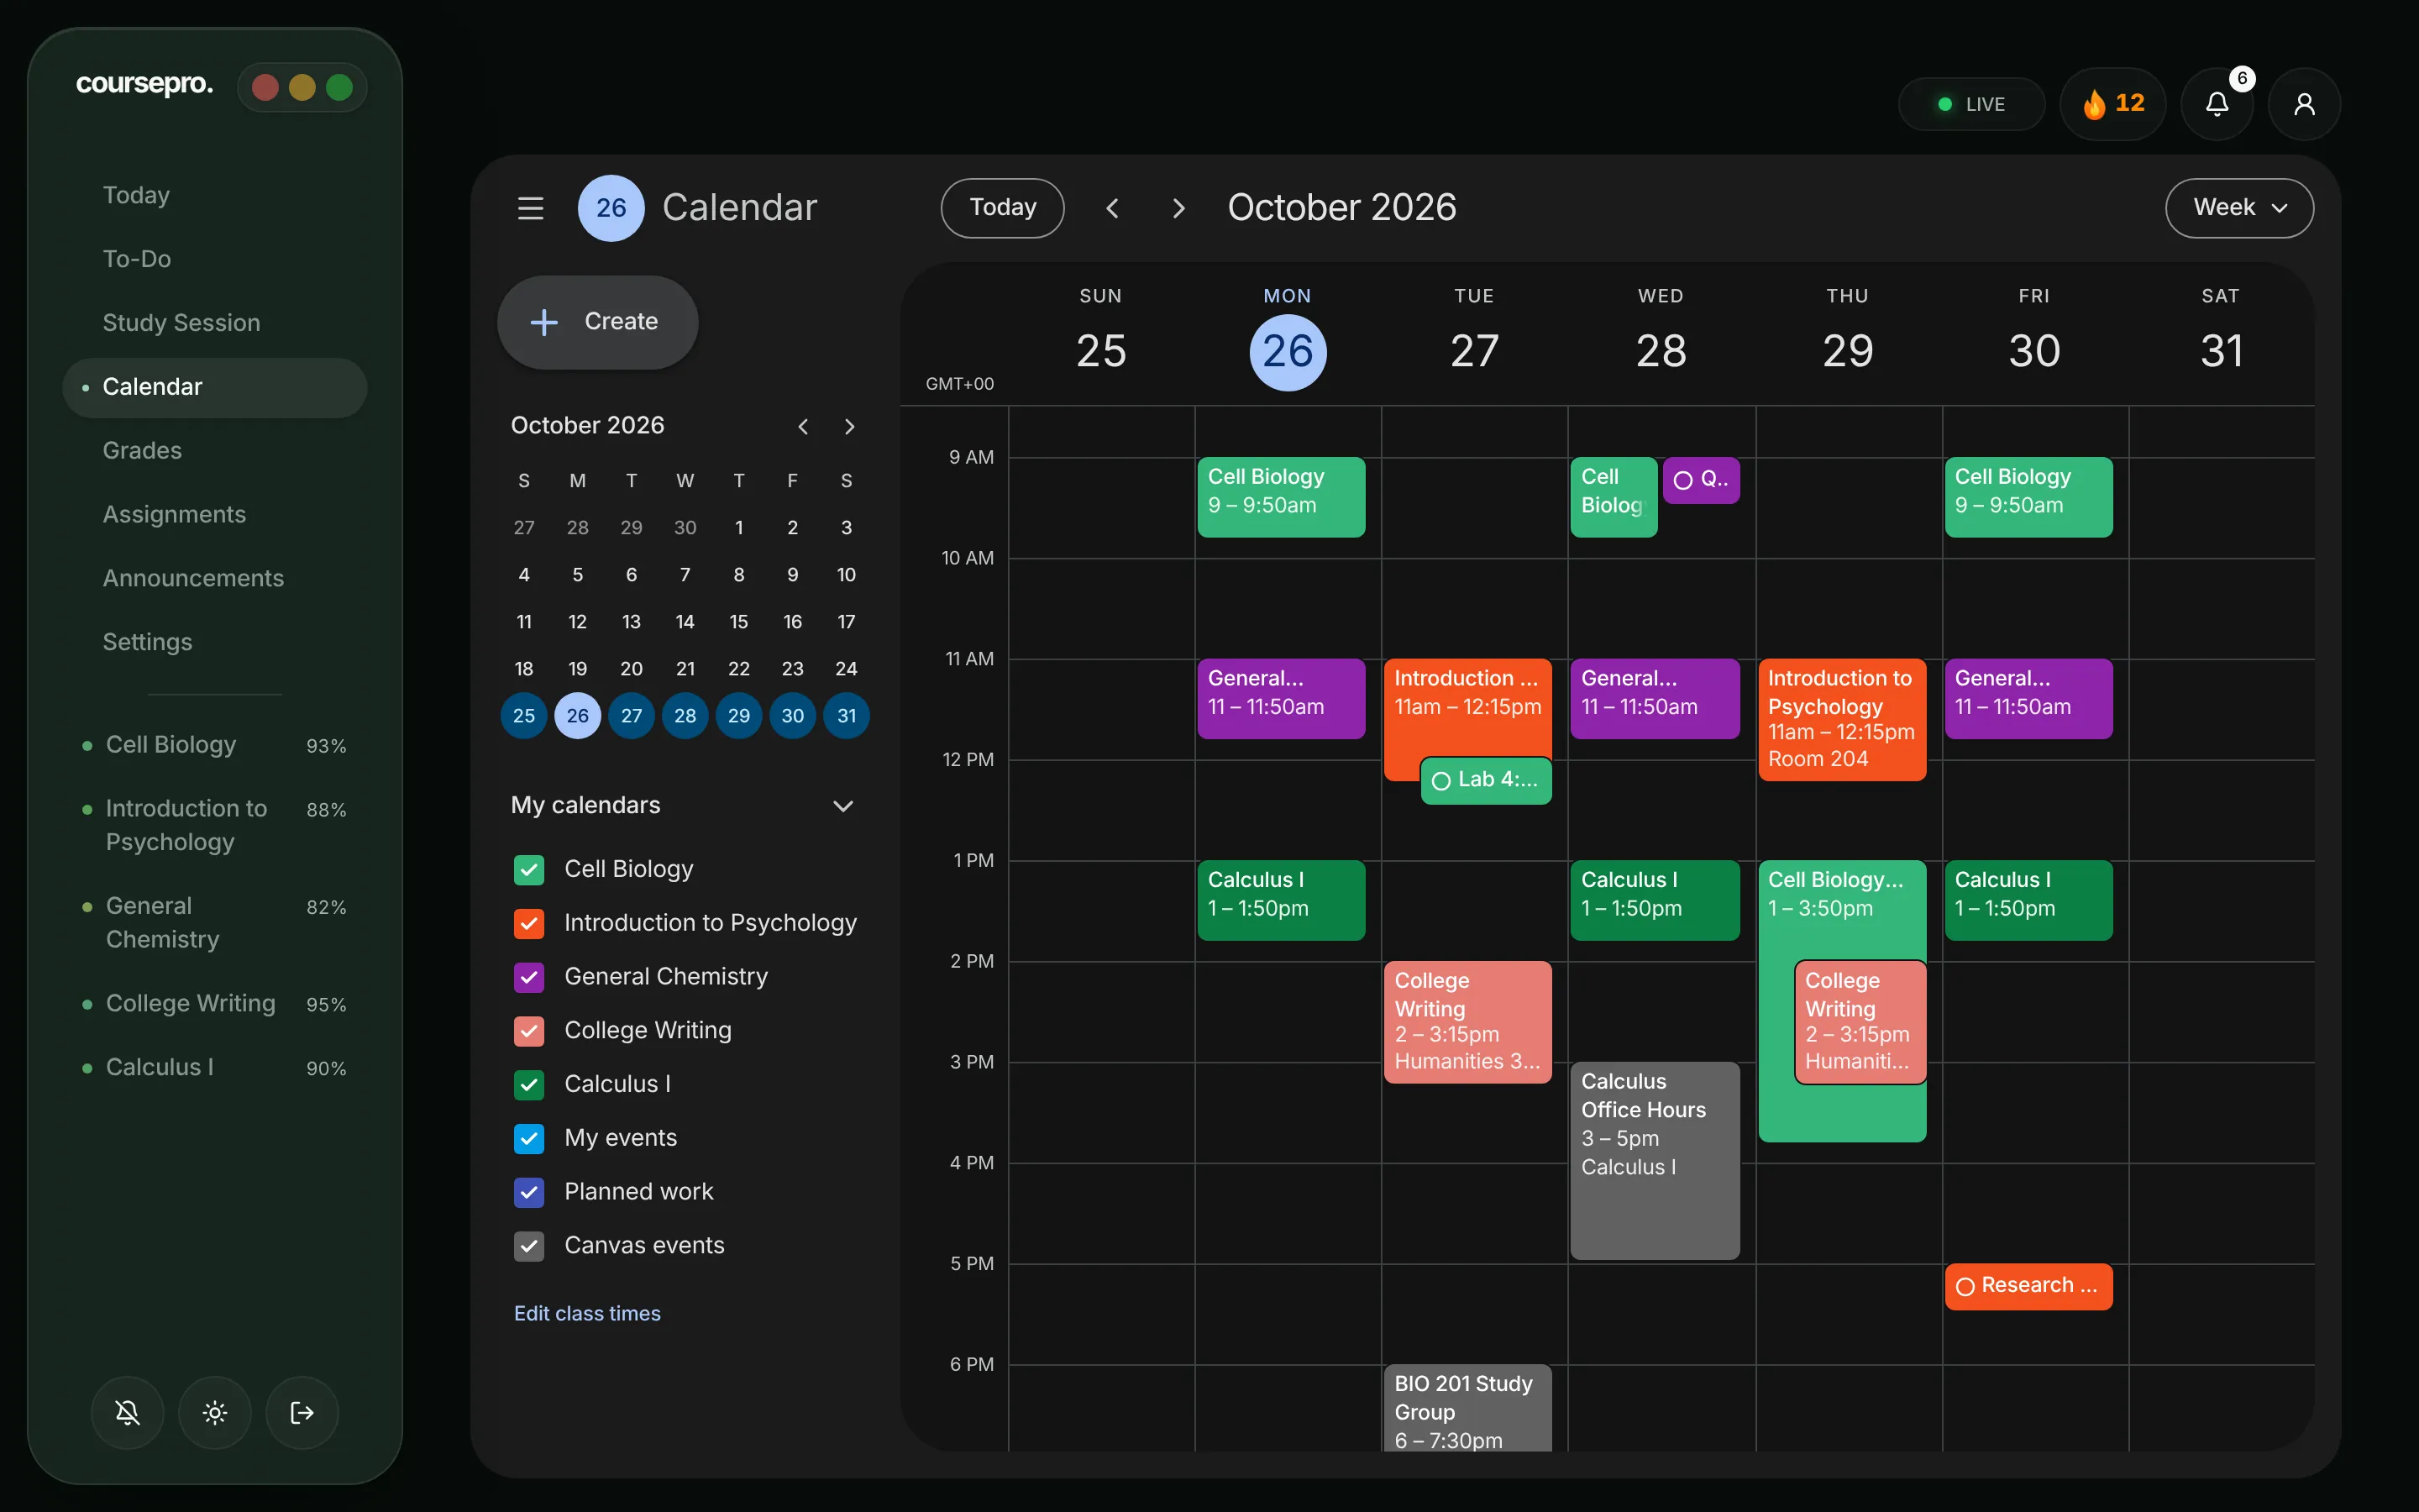2419x1512 pixels.
Task: Open the Research task on Friday
Action: coord(2028,1286)
